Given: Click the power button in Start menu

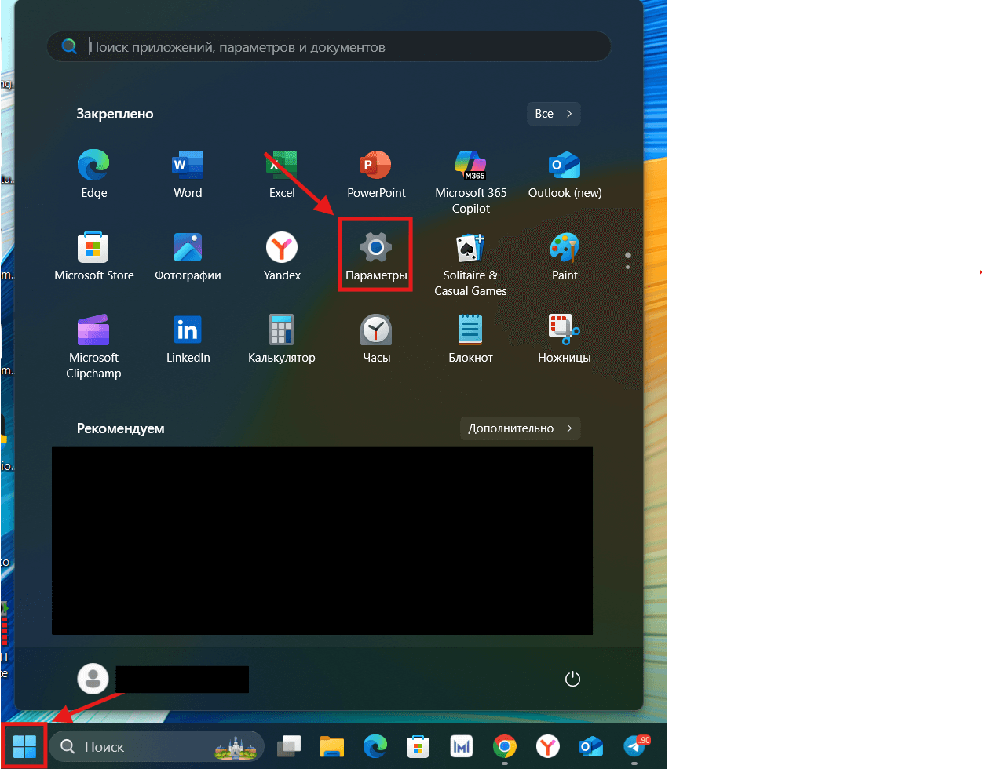Looking at the screenshot, I should (572, 679).
